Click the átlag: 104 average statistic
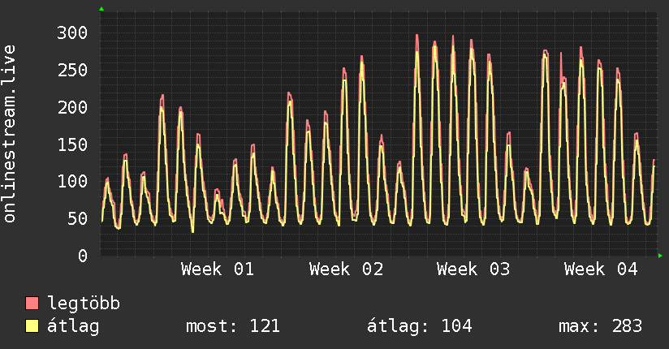Image resolution: width=669 pixels, height=349 pixels. coord(420,326)
